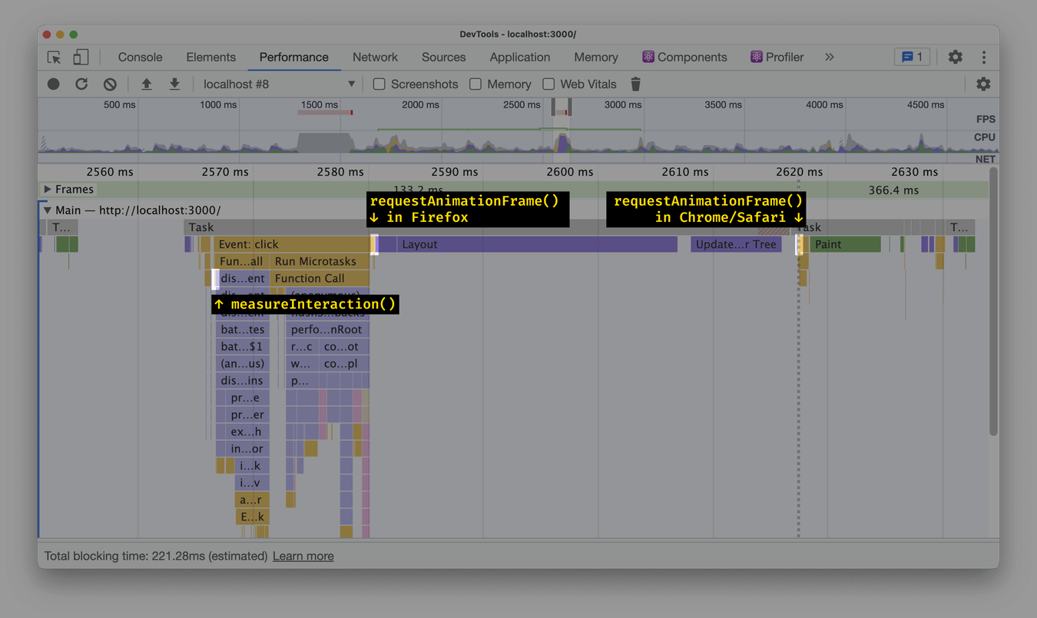Enable Web Vitals overlay checkbox
Screen dimensions: 1037x618
click(548, 84)
